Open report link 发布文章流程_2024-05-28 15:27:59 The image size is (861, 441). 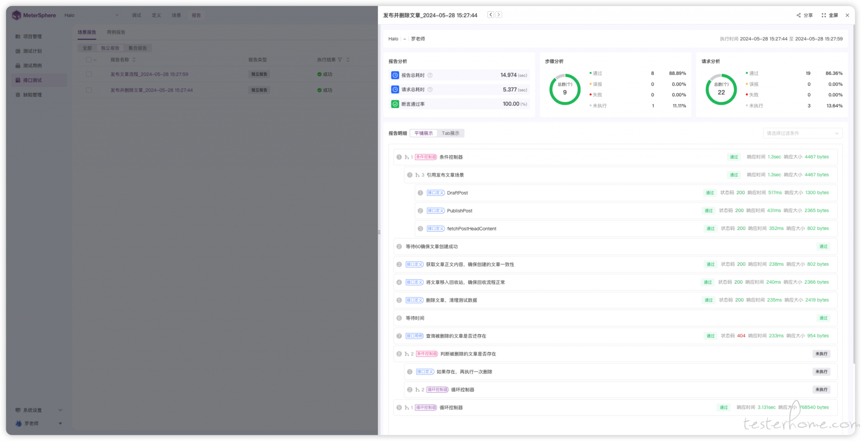pyautogui.click(x=149, y=74)
